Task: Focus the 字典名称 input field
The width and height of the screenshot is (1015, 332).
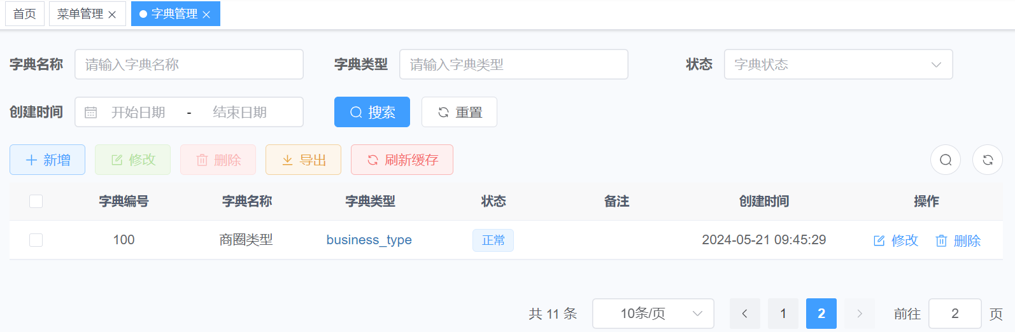Action: 188,64
